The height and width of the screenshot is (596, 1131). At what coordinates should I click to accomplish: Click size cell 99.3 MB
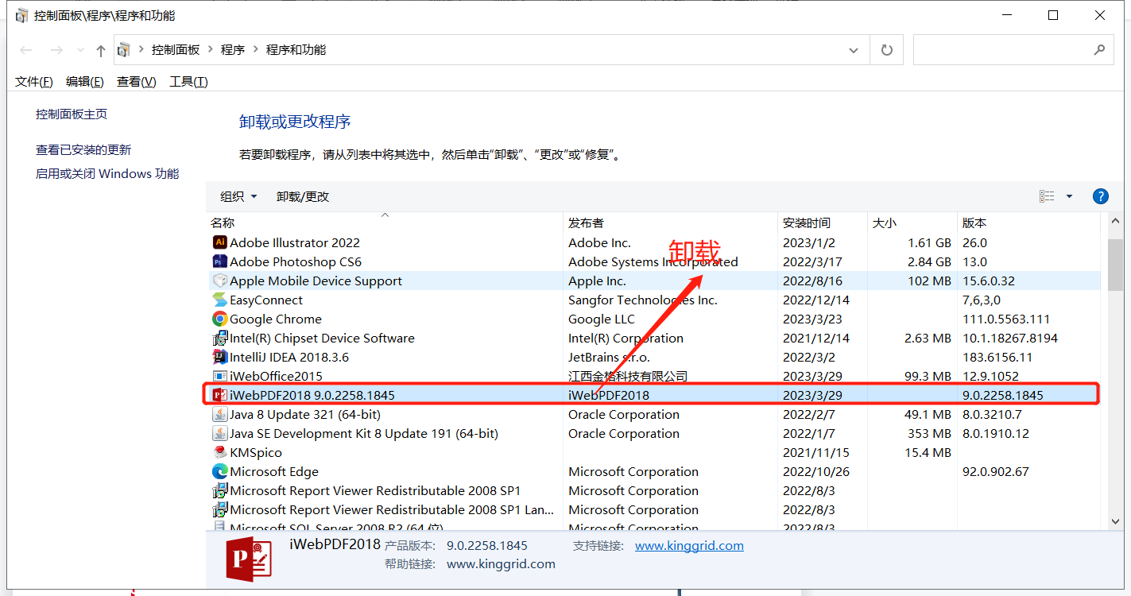pos(928,376)
